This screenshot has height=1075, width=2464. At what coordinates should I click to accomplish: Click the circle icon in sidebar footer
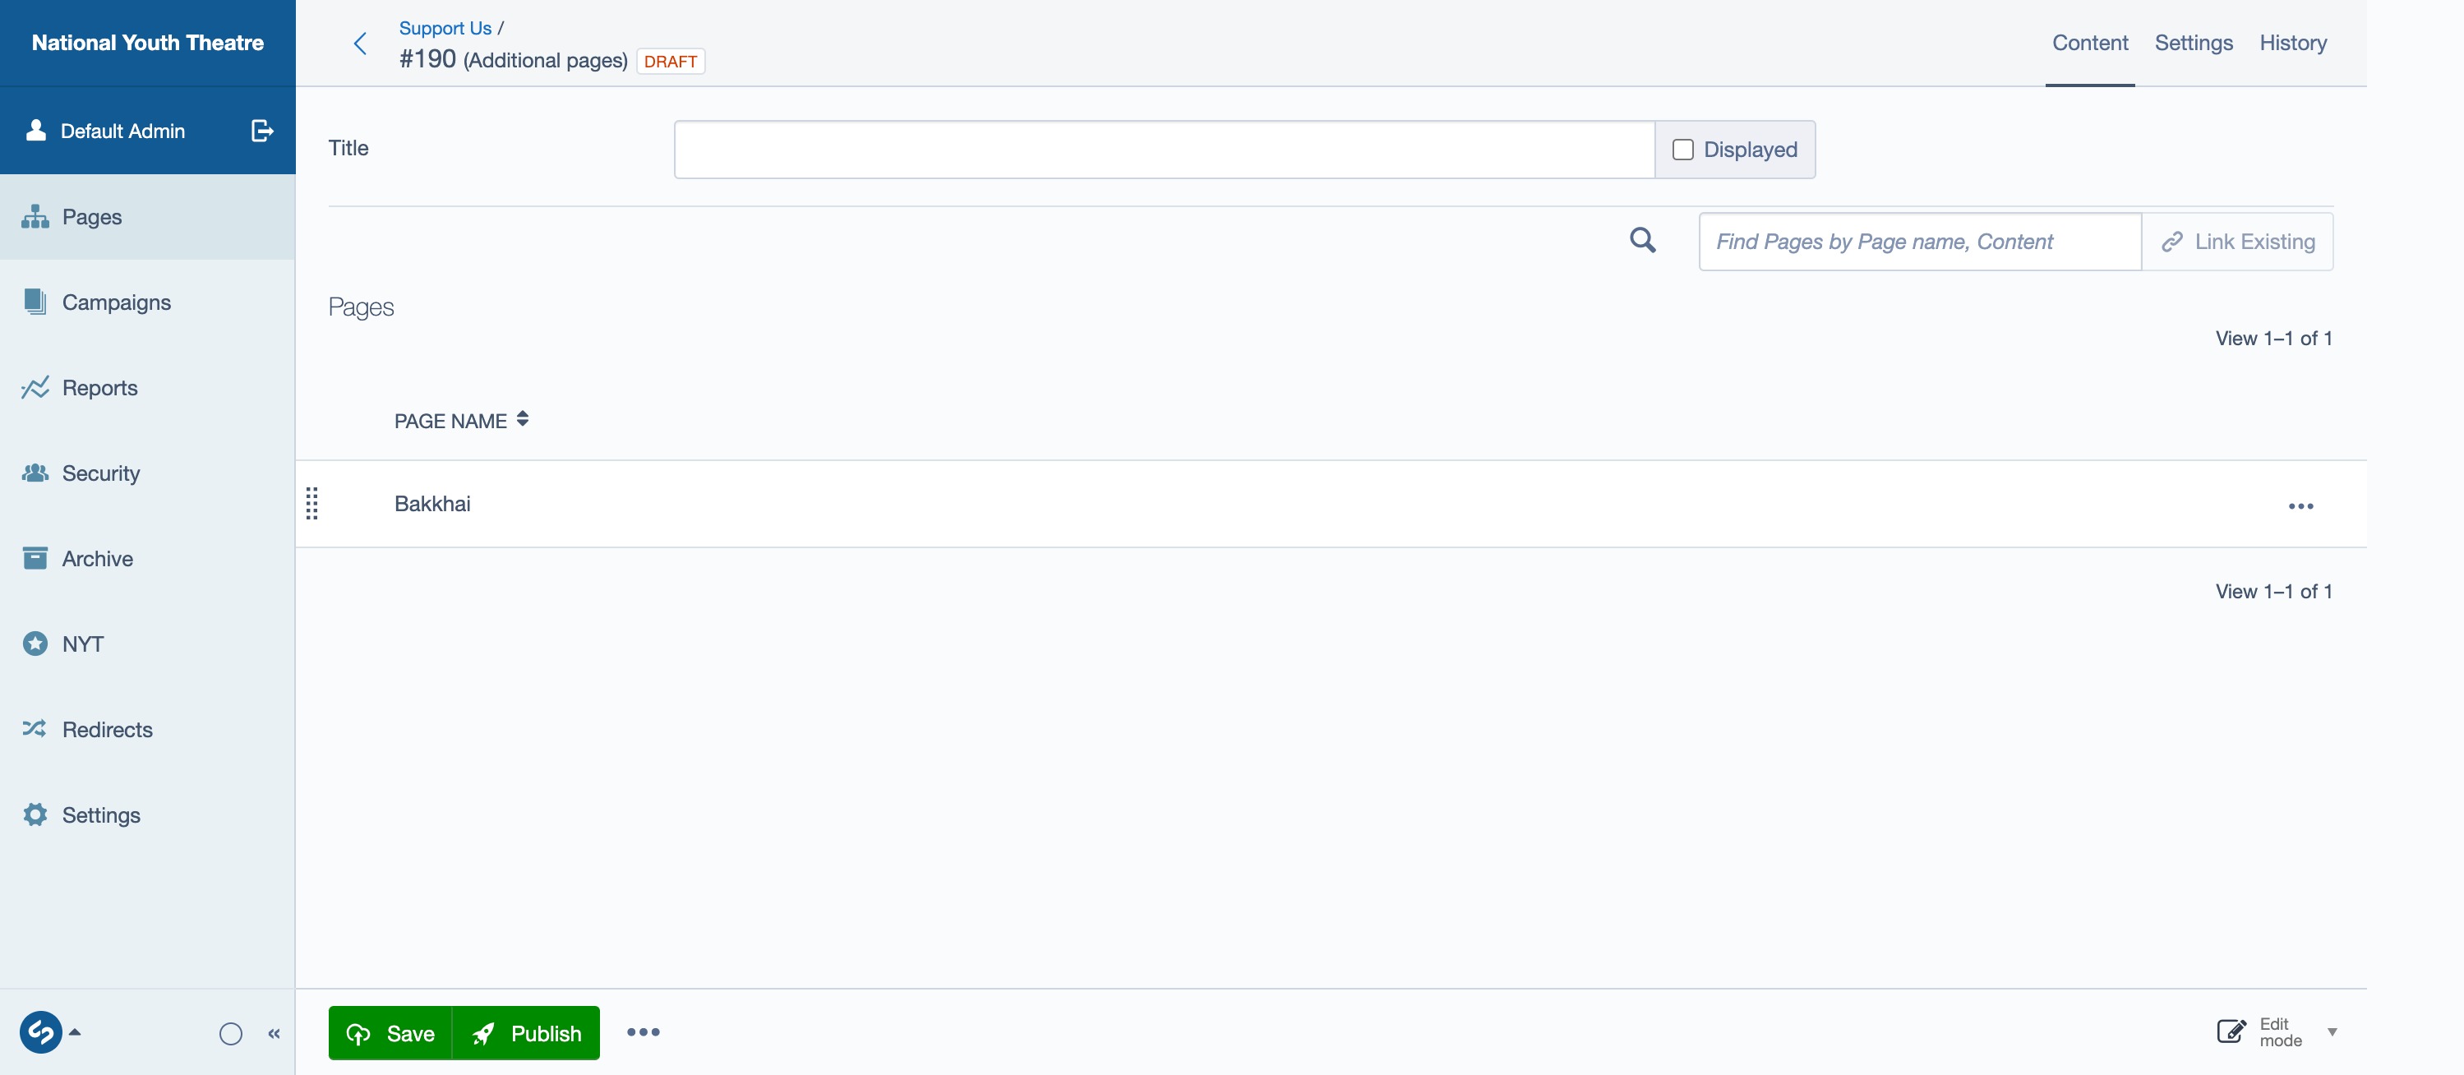(230, 1033)
